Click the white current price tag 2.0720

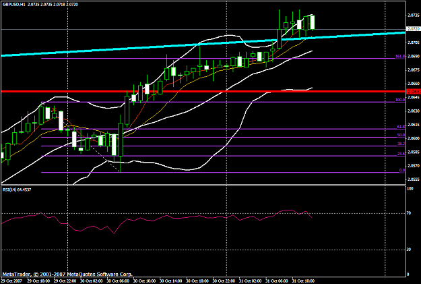point(413,28)
